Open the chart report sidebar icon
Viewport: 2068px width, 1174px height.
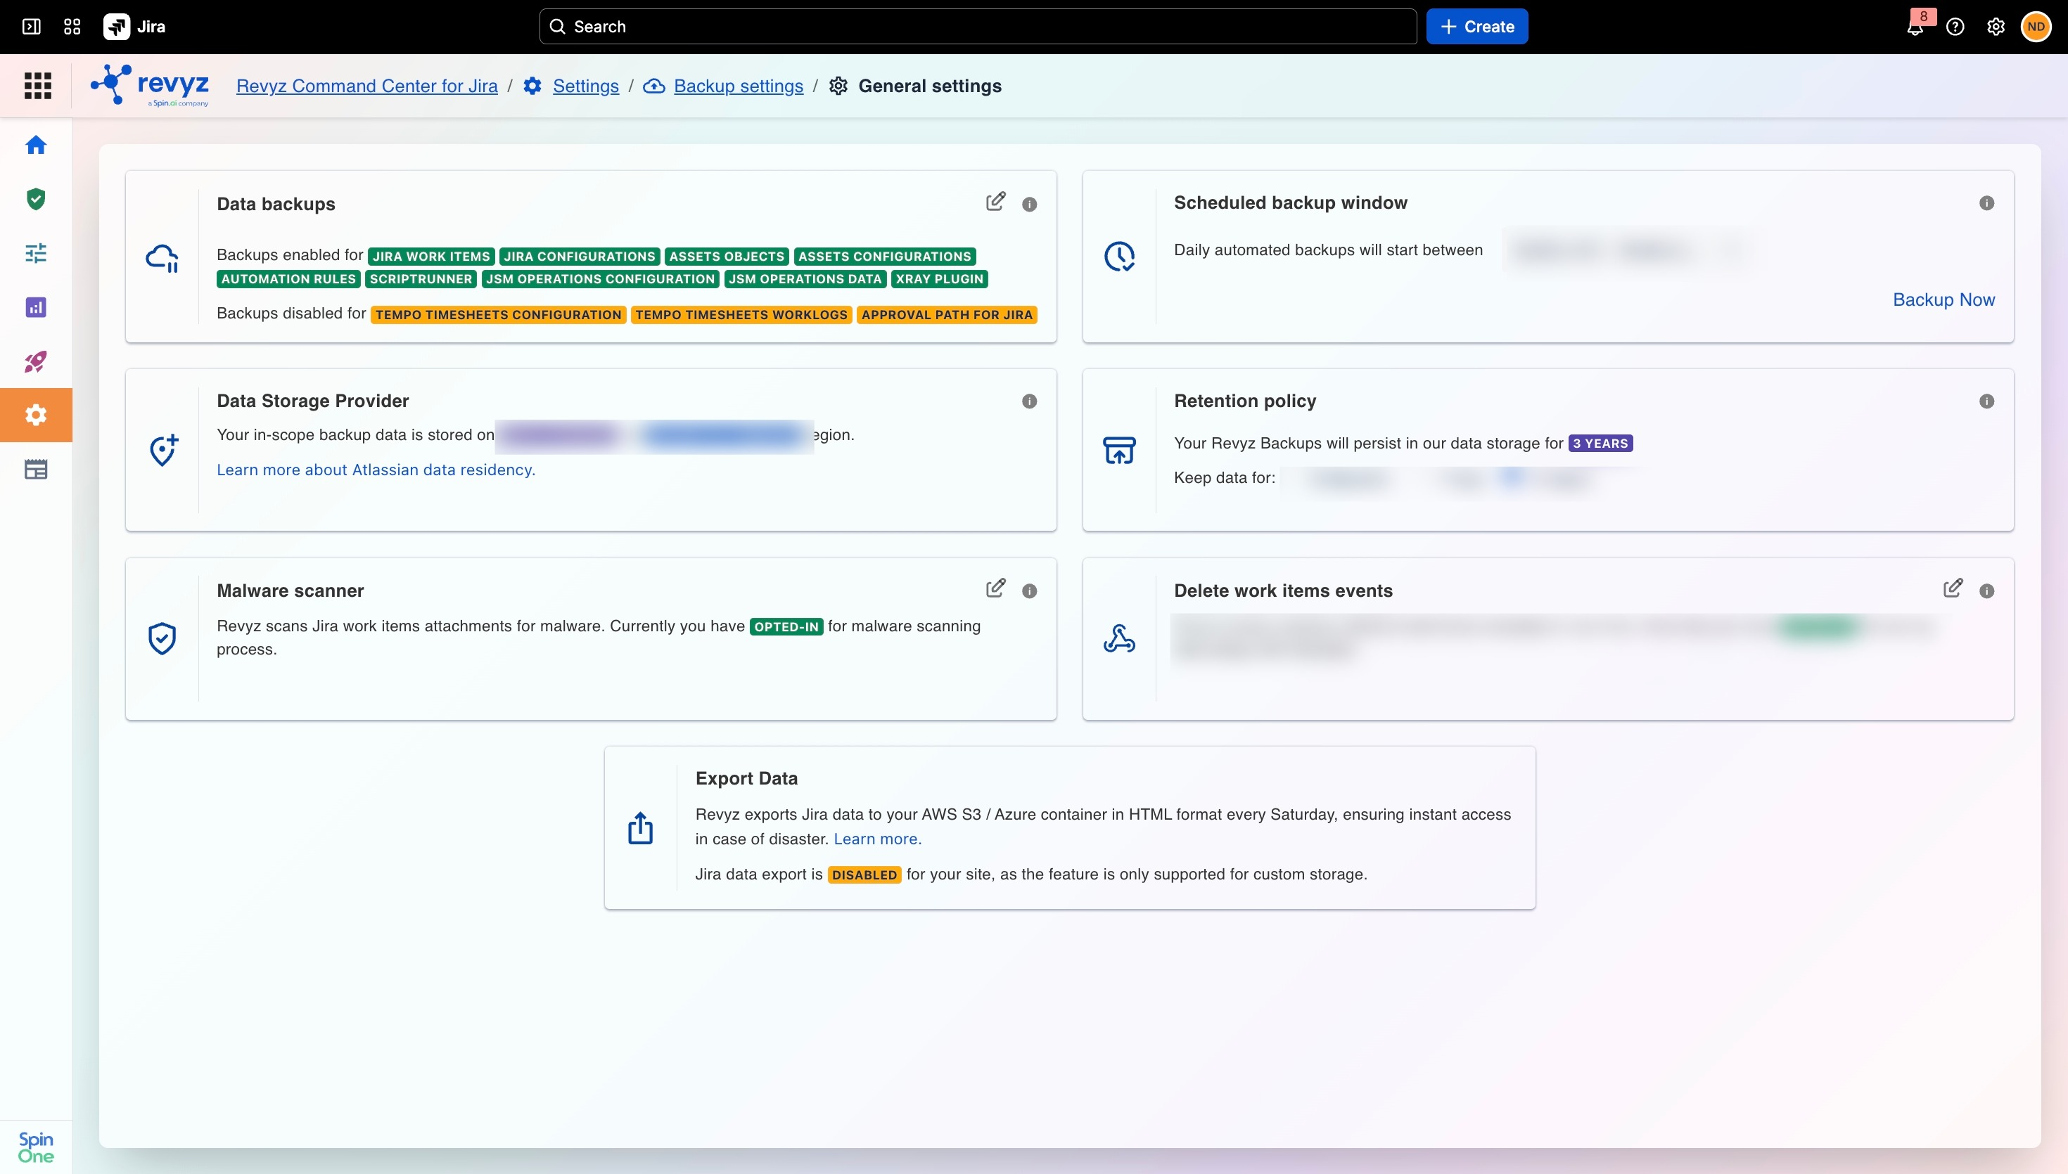click(35, 307)
